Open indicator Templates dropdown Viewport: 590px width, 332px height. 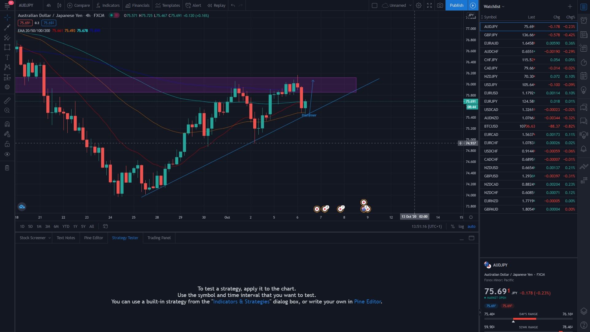point(168,5)
